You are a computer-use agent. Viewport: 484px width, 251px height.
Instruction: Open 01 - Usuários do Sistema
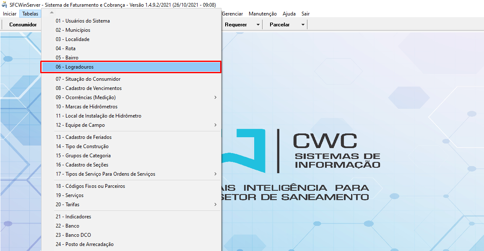click(x=83, y=21)
